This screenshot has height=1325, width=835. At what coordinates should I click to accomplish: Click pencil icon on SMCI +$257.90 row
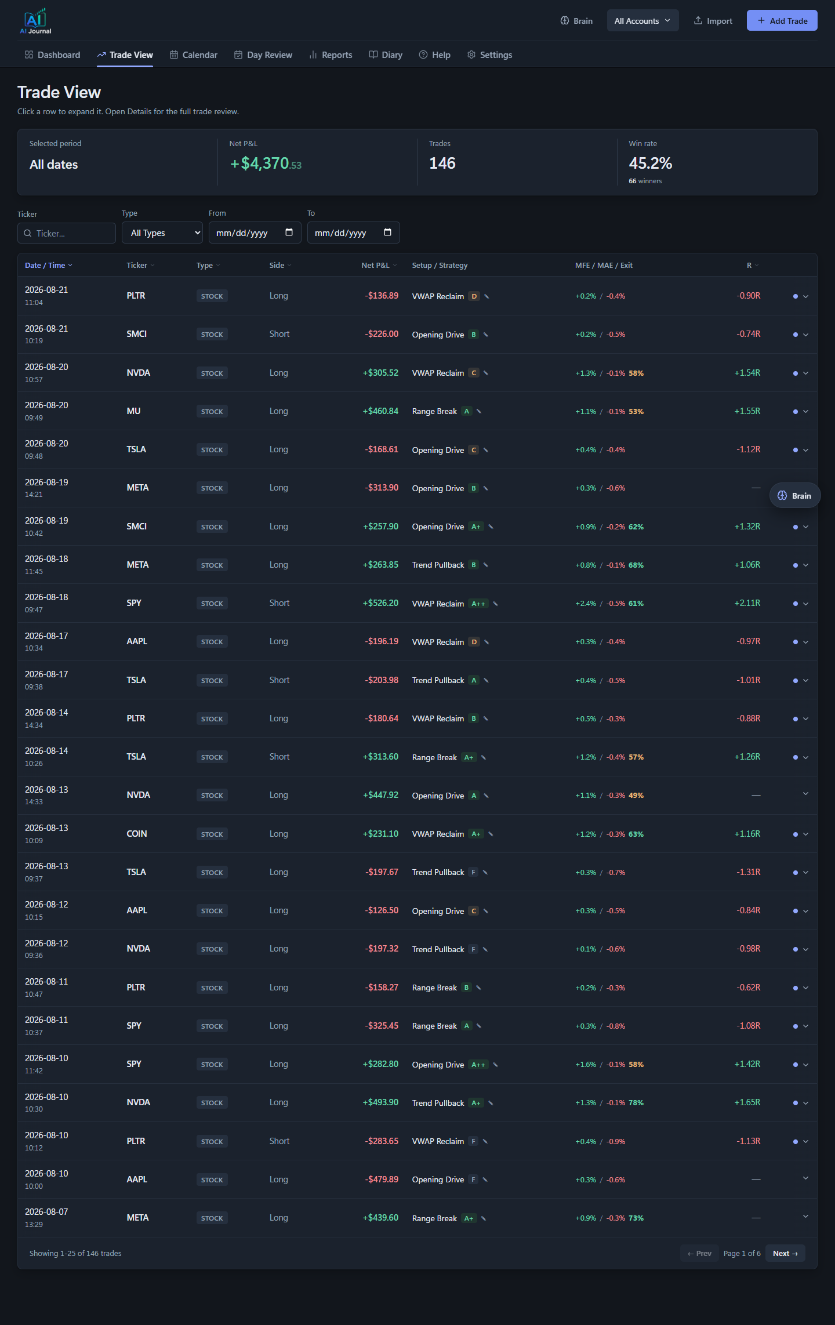[x=491, y=527]
